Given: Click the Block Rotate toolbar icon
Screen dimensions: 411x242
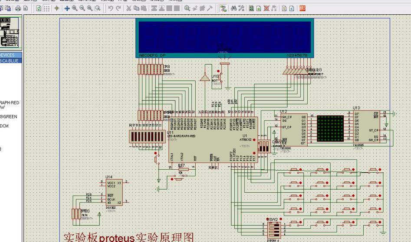Looking at the screenshot, I should [x=169, y=8].
